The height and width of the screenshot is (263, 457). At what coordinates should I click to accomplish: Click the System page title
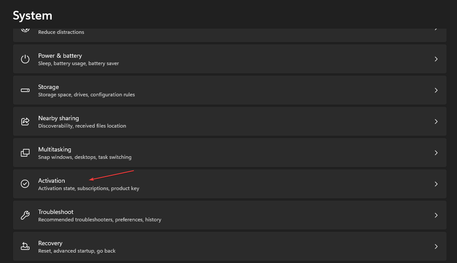[x=33, y=15]
